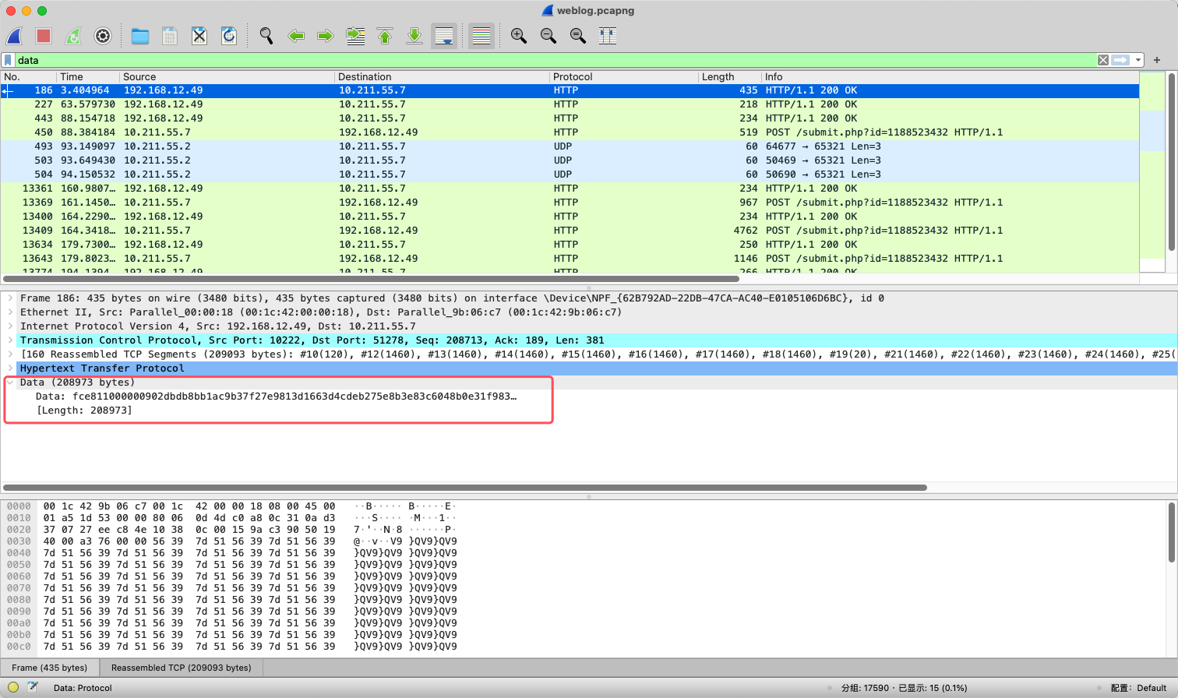Clear the display filter
This screenshot has width=1178, height=698.
coord(1103,60)
